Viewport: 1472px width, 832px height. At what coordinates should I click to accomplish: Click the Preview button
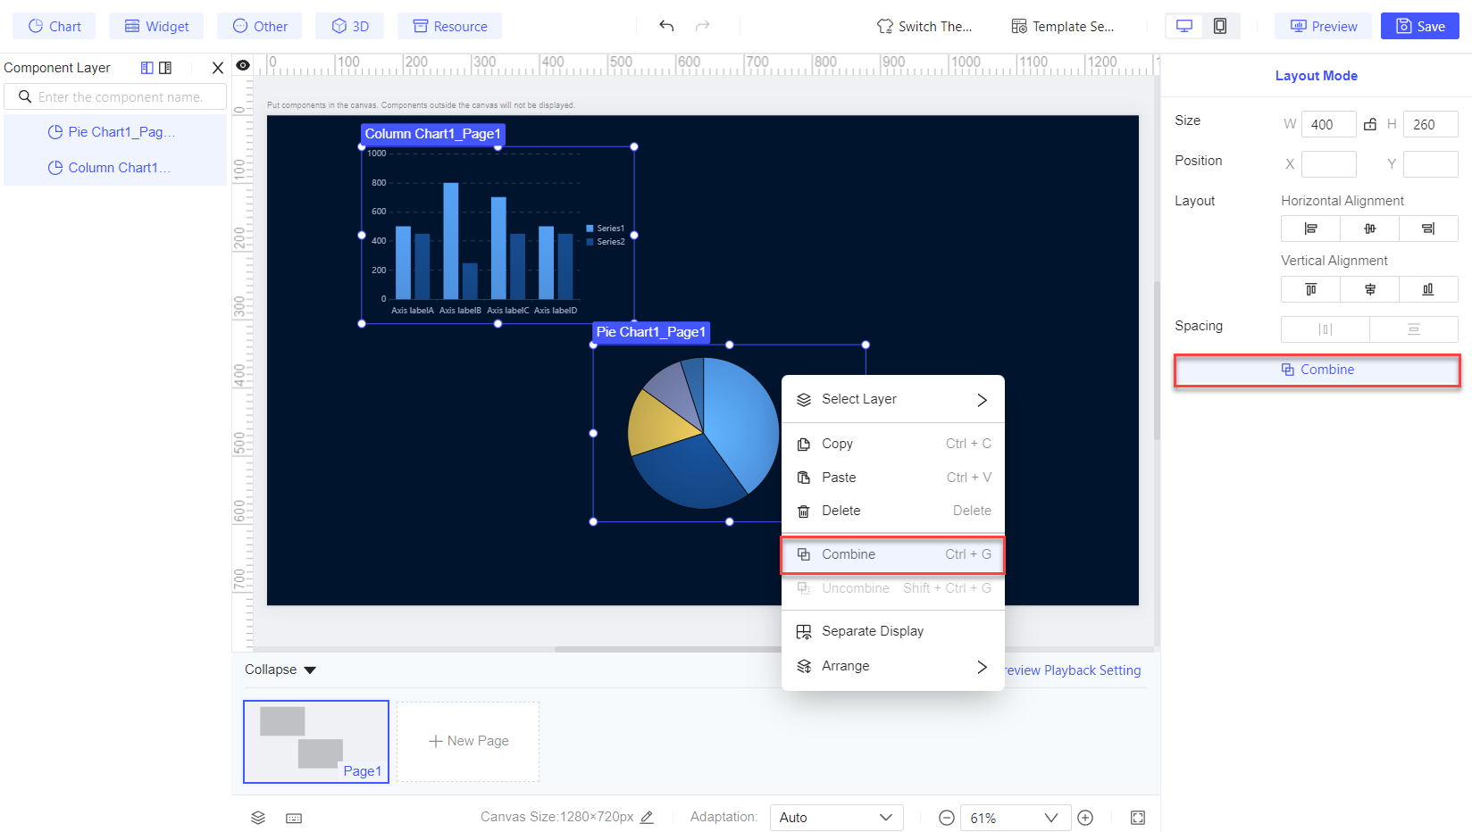(x=1324, y=26)
